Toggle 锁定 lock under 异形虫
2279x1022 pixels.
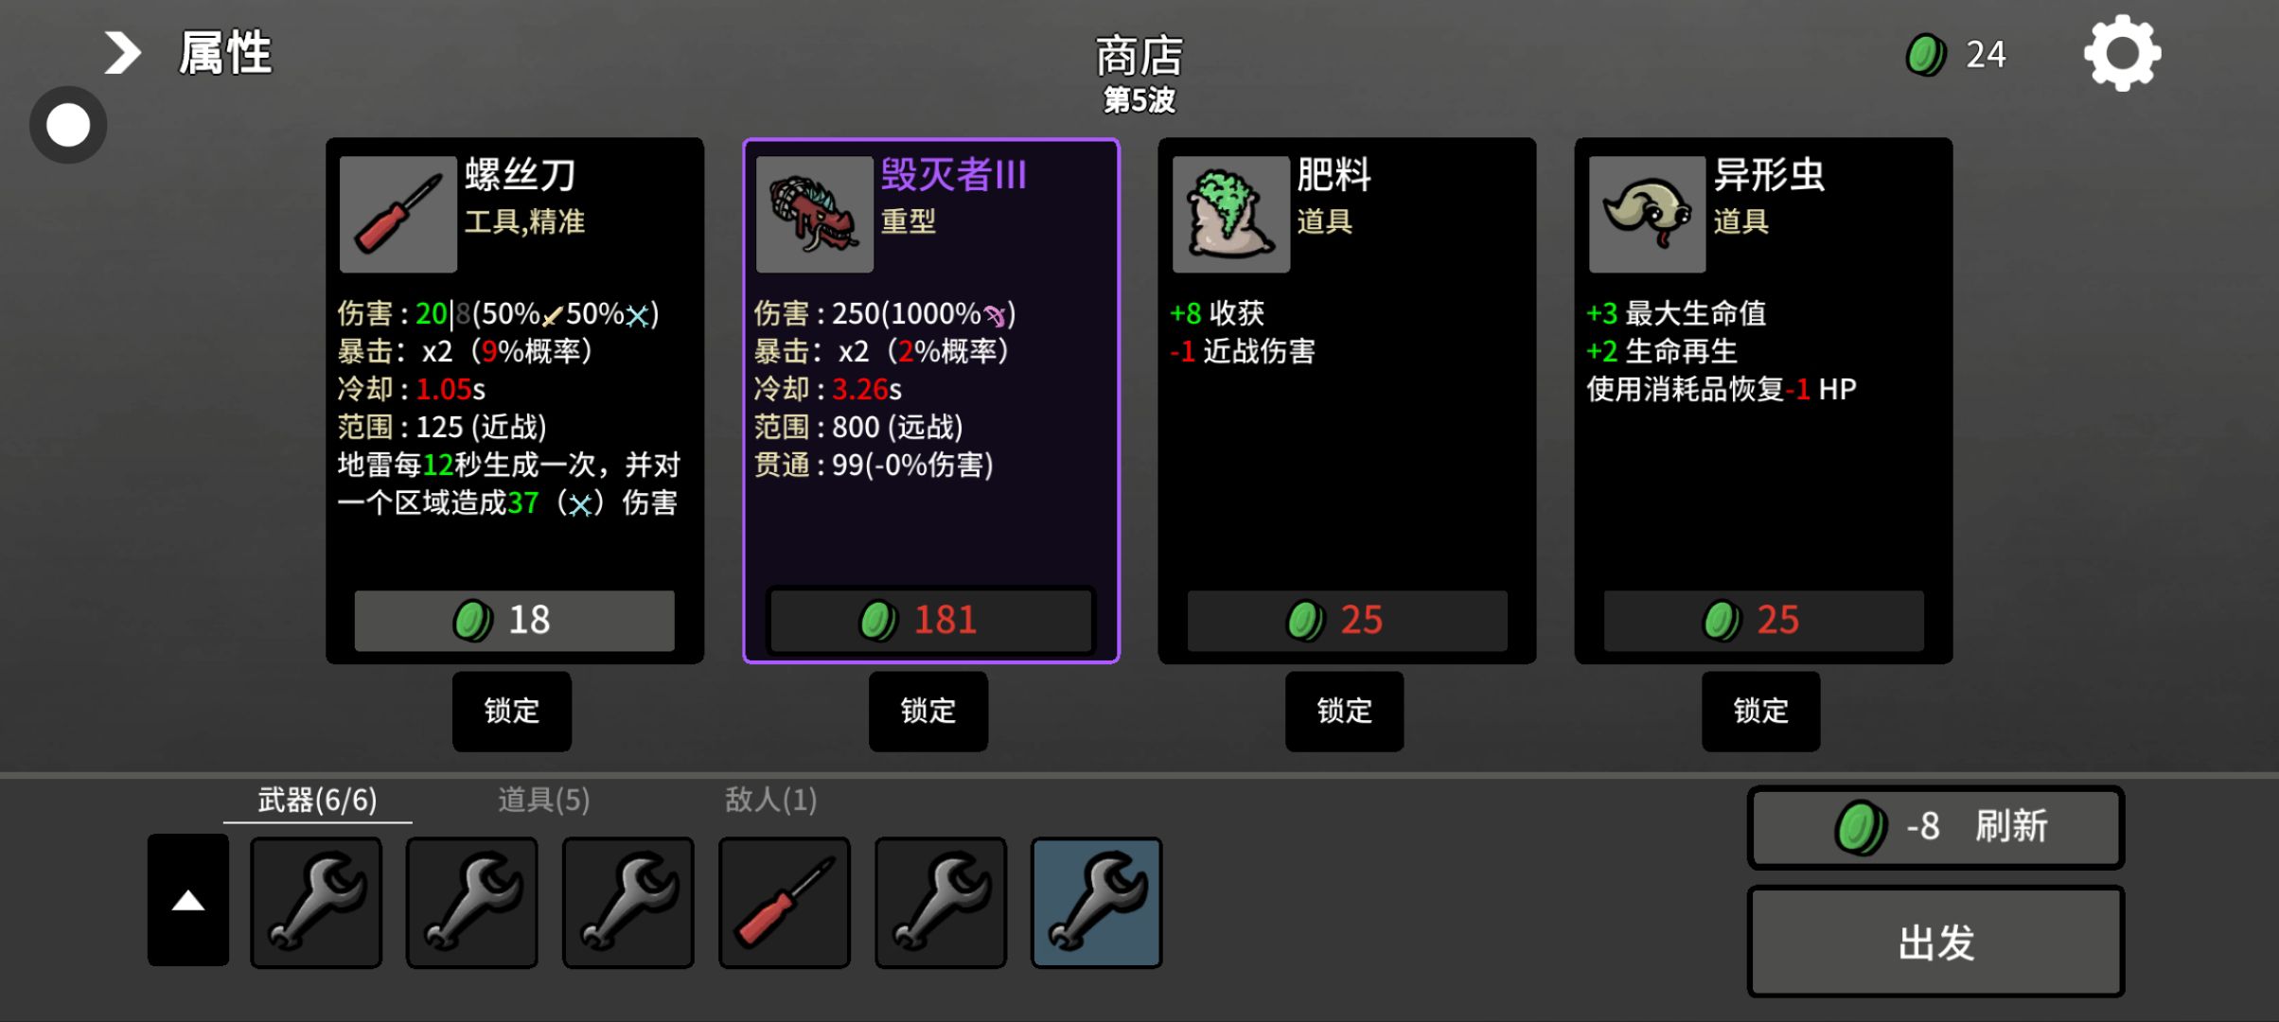point(1760,711)
